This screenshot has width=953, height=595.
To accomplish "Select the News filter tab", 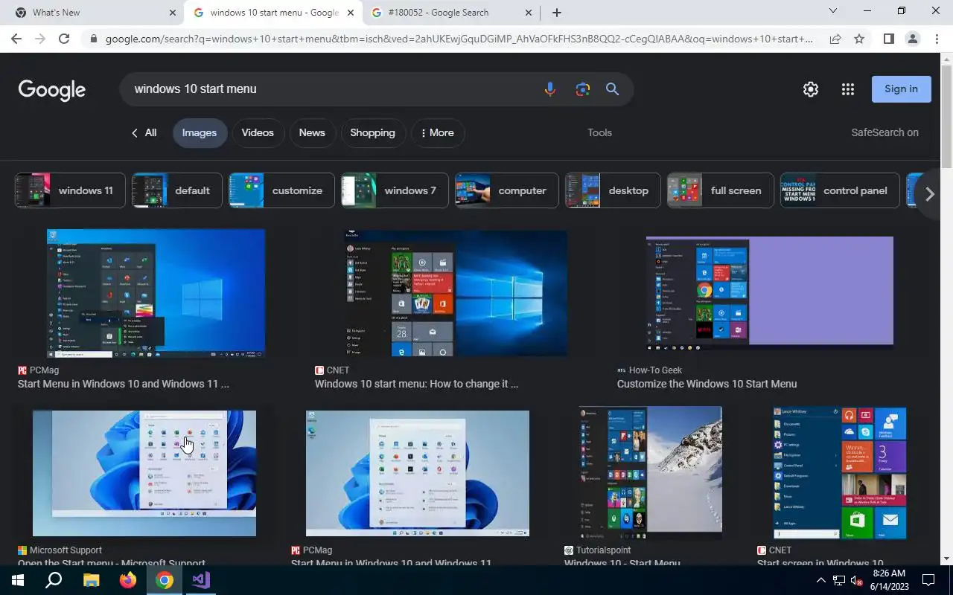I will (312, 133).
